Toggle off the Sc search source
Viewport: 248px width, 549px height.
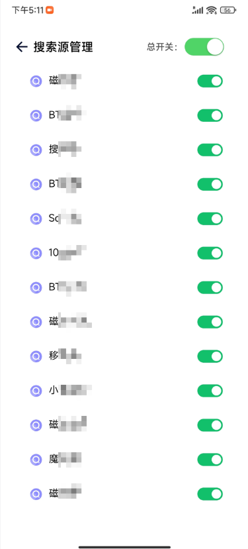[210, 219]
